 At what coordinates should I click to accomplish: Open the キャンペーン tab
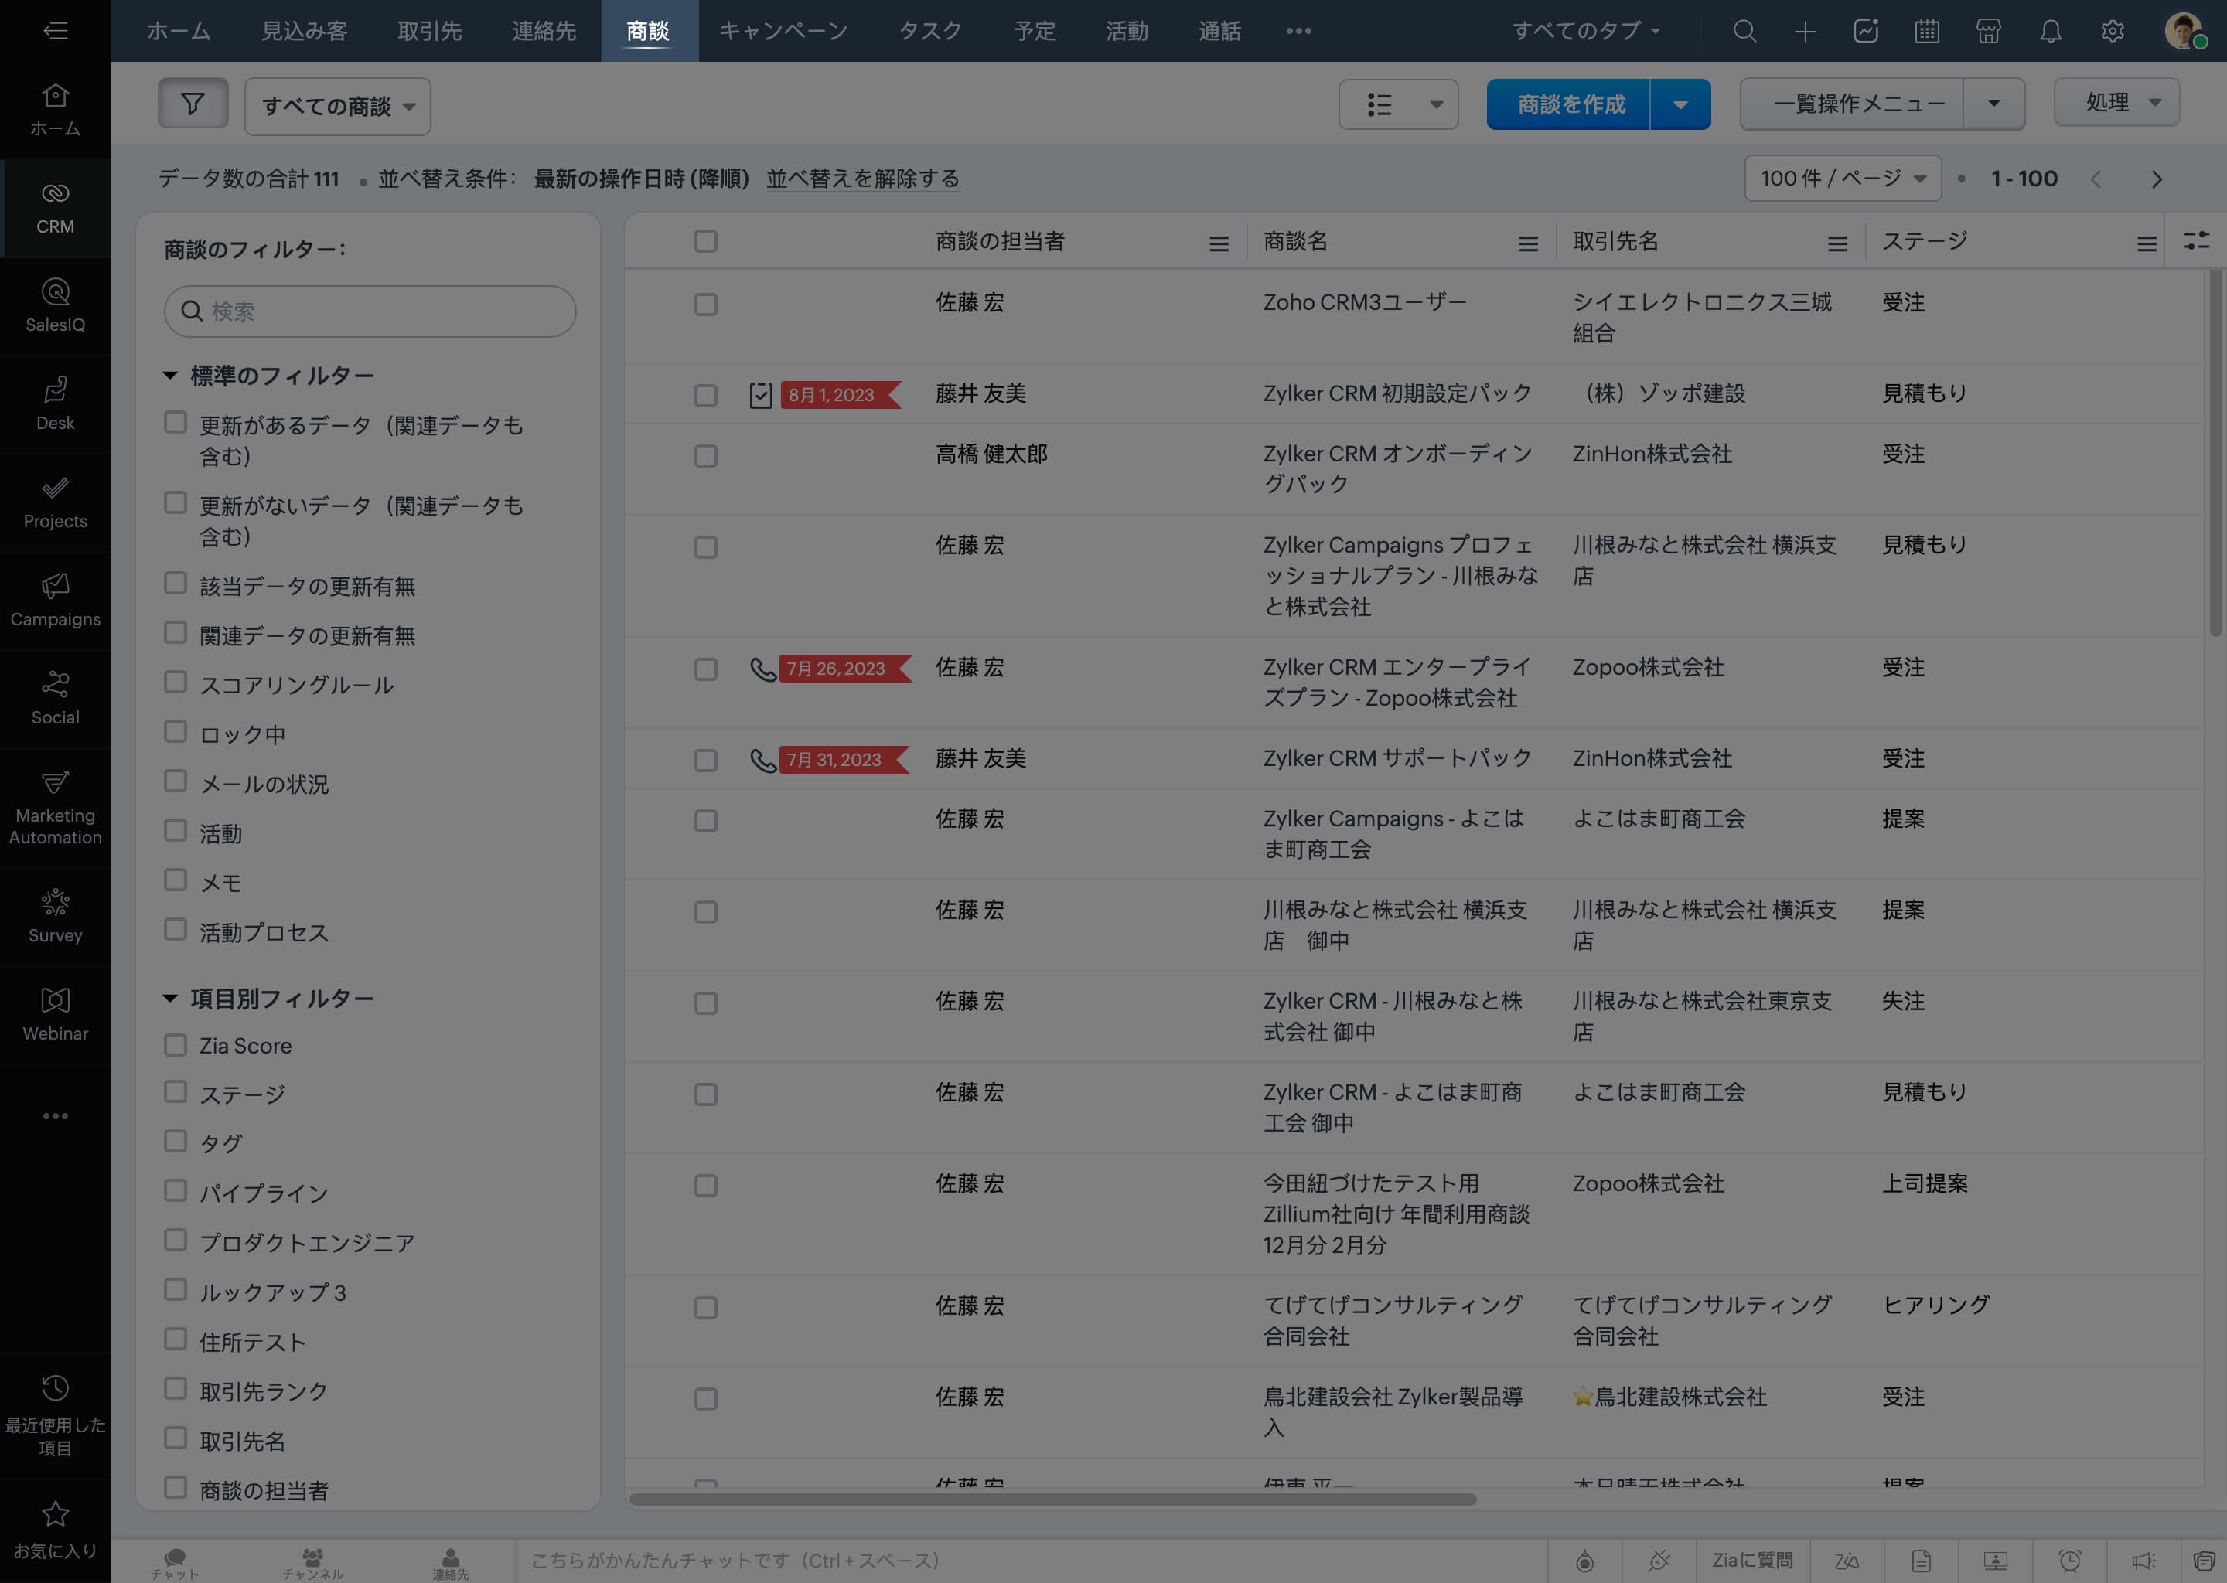tap(783, 31)
